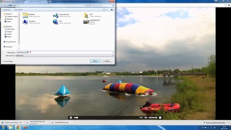Image resolution: width=231 pixels, height=130 pixels.
Task: Click the Zapisz save button
Action: click(x=95, y=61)
